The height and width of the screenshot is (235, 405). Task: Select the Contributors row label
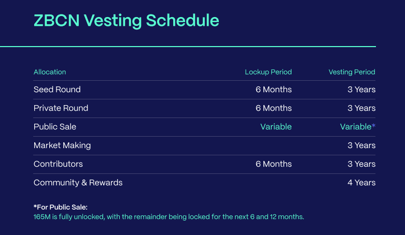(x=58, y=164)
